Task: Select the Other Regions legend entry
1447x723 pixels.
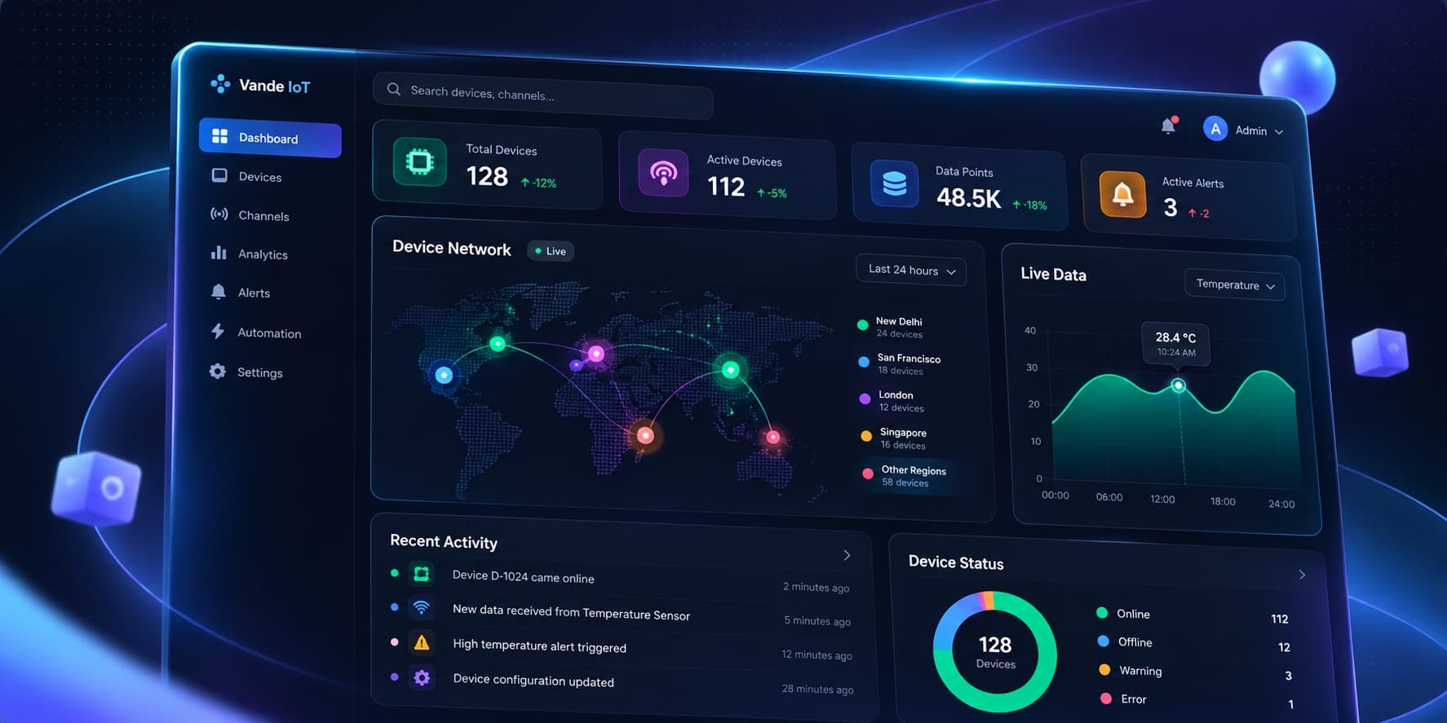Action: [x=905, y=476]
